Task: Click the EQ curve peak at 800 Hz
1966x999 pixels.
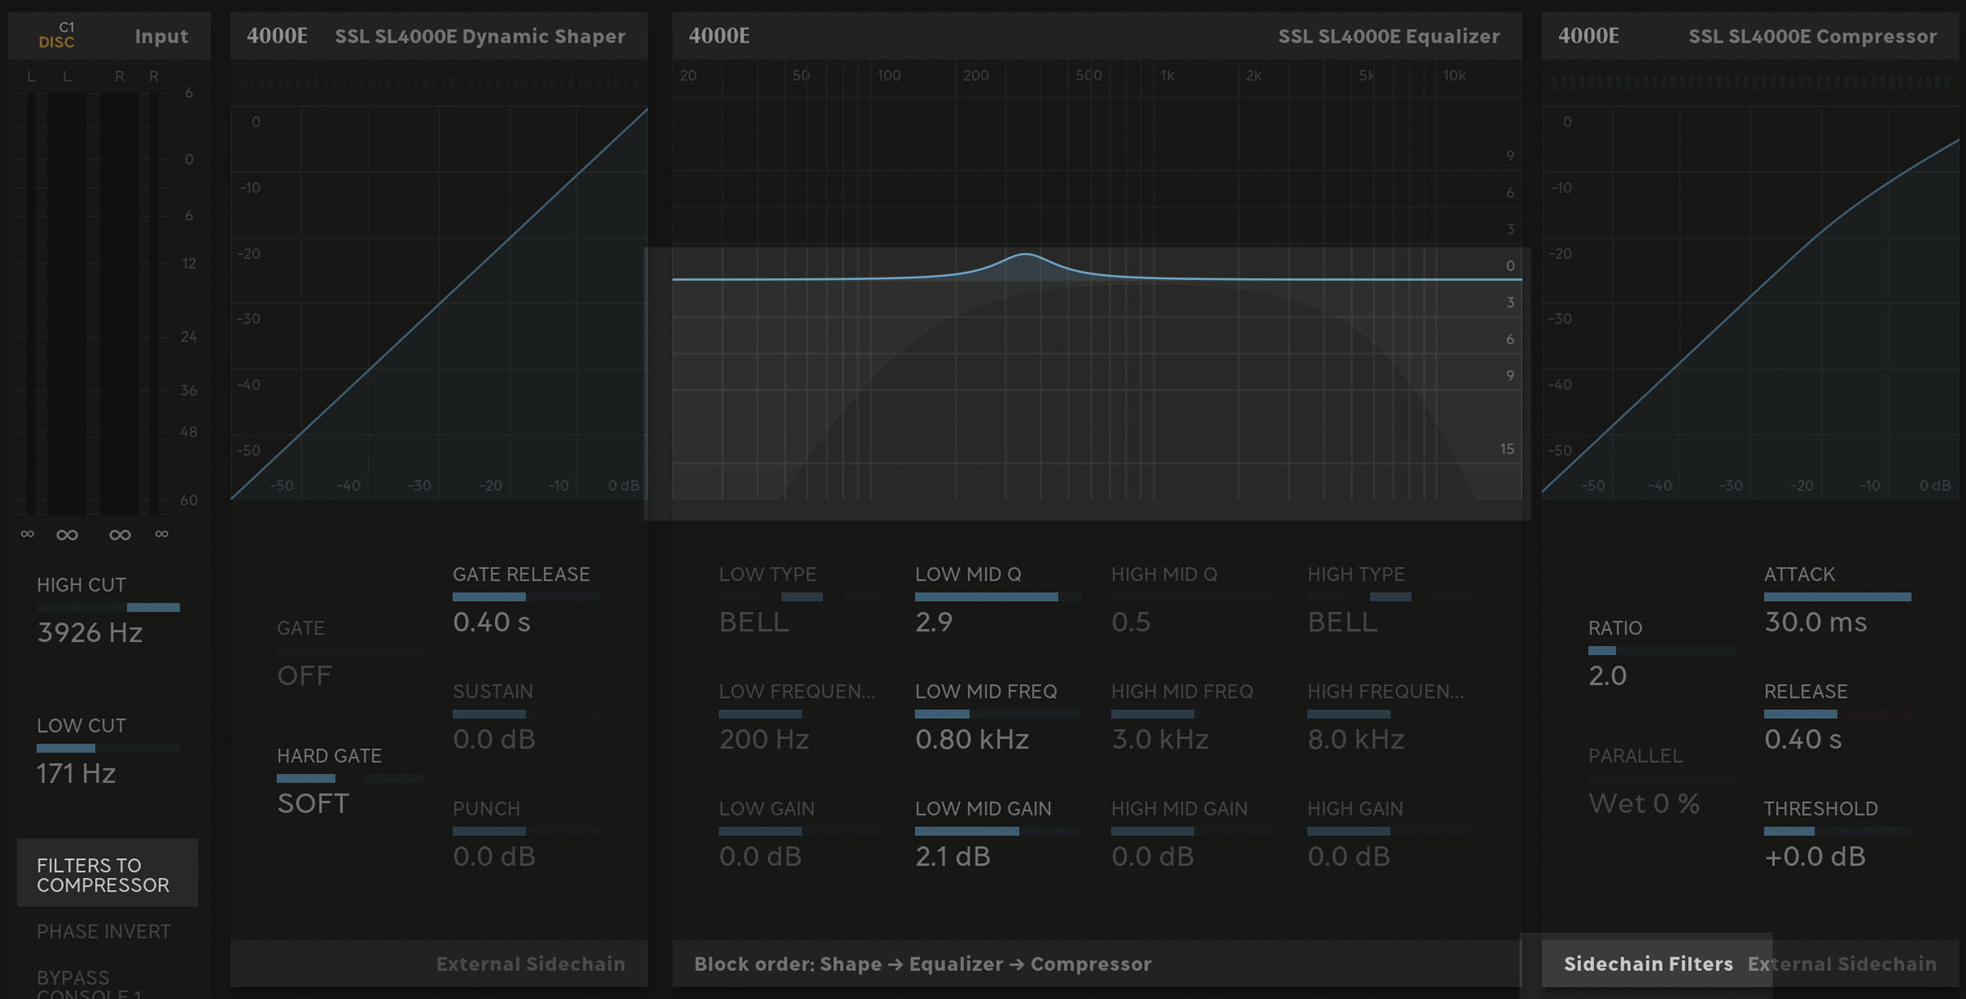Action: point(1025,255)
